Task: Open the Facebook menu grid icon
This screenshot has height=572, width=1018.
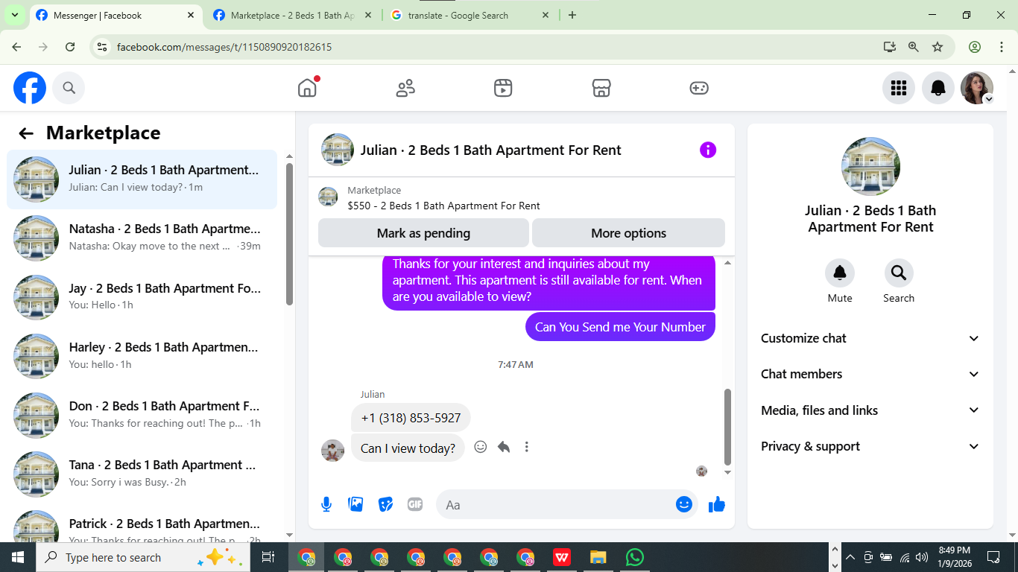Action: click(899, 88)
